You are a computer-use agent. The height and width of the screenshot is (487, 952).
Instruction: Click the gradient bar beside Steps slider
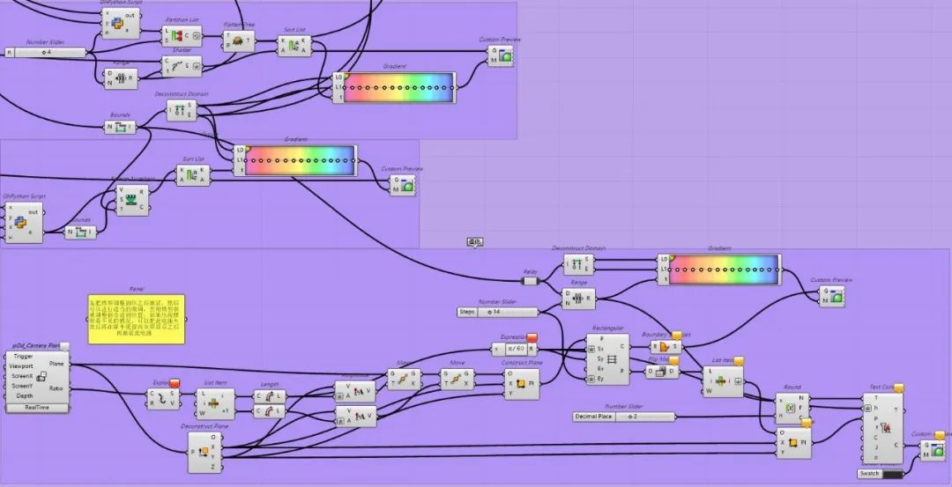(723, 269)
